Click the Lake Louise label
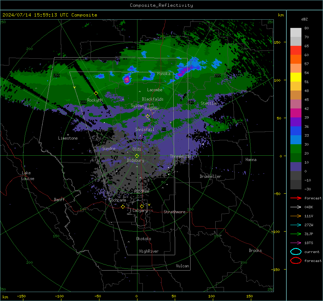 point(28,176)
